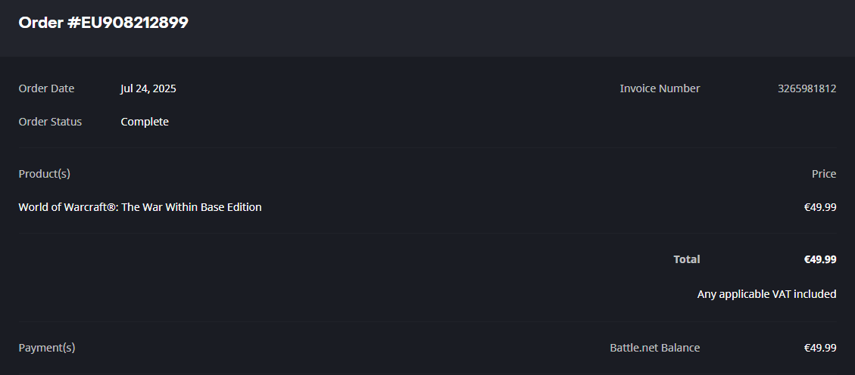Select the Payment(s) label

click(x=47, y=348)
